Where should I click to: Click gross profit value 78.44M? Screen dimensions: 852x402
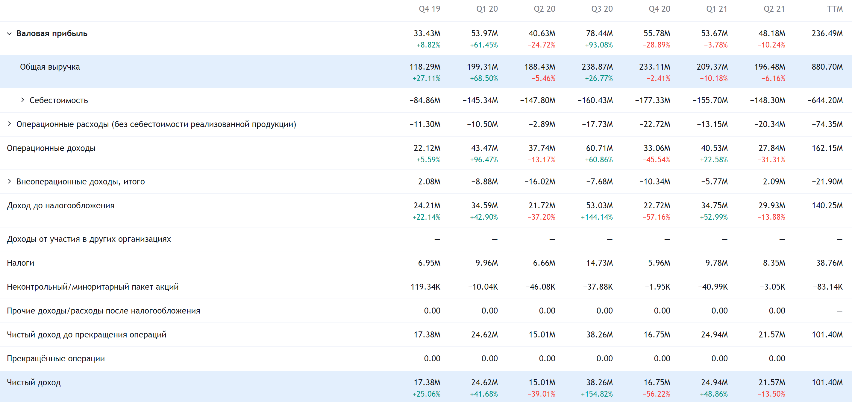(x=599, y=34)
